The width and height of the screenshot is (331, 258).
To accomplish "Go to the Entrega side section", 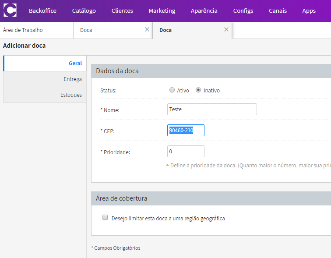I will pos(45,79).
